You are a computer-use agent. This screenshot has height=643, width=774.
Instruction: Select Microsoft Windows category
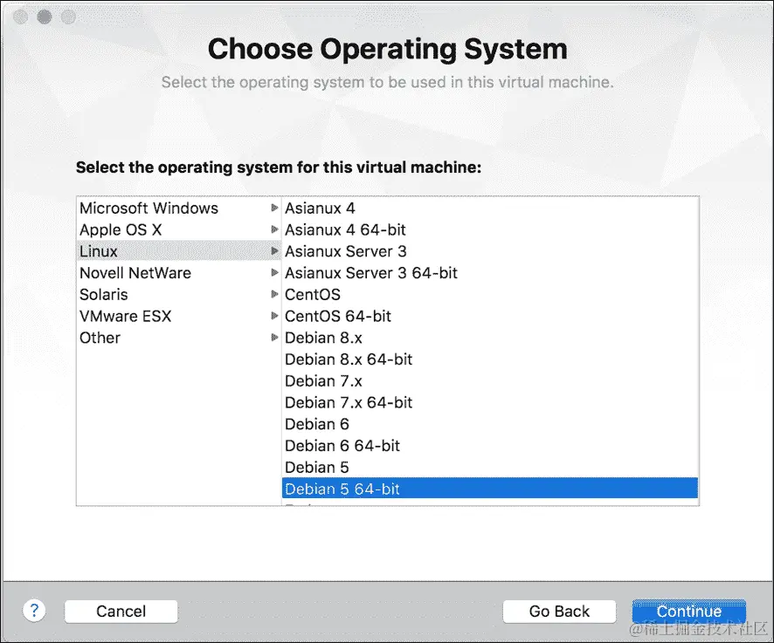point(179,209)
